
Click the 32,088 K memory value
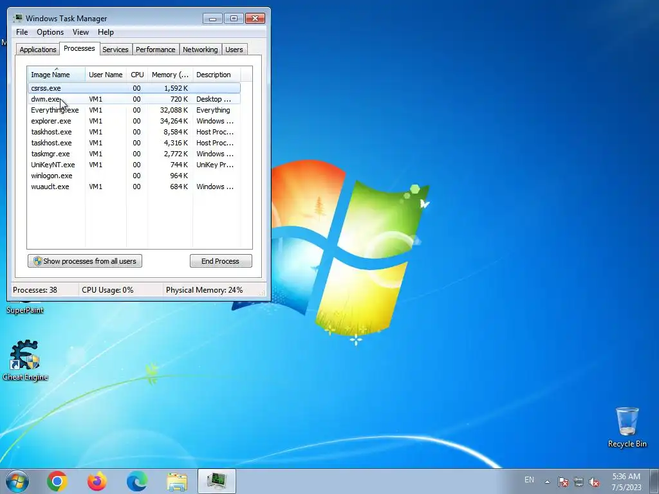click(174, 110)
